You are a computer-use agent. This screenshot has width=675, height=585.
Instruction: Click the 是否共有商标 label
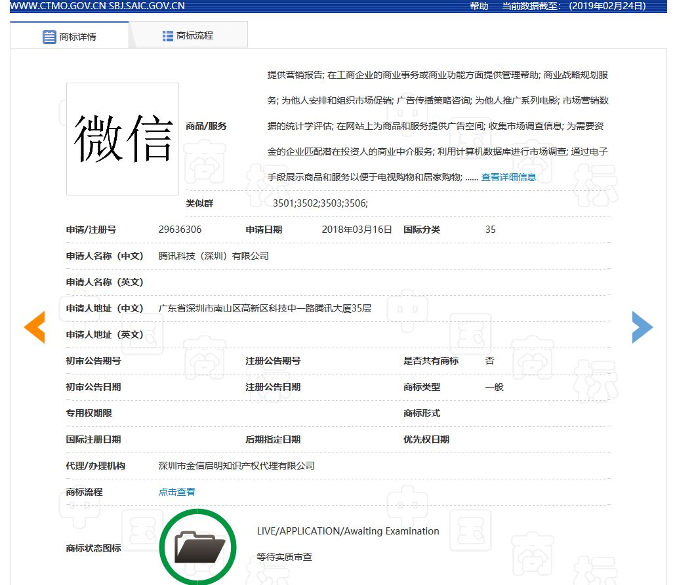point(431,361)
